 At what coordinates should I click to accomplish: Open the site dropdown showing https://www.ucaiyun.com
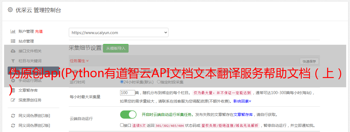pyautogui.click(x=118, y=32)
